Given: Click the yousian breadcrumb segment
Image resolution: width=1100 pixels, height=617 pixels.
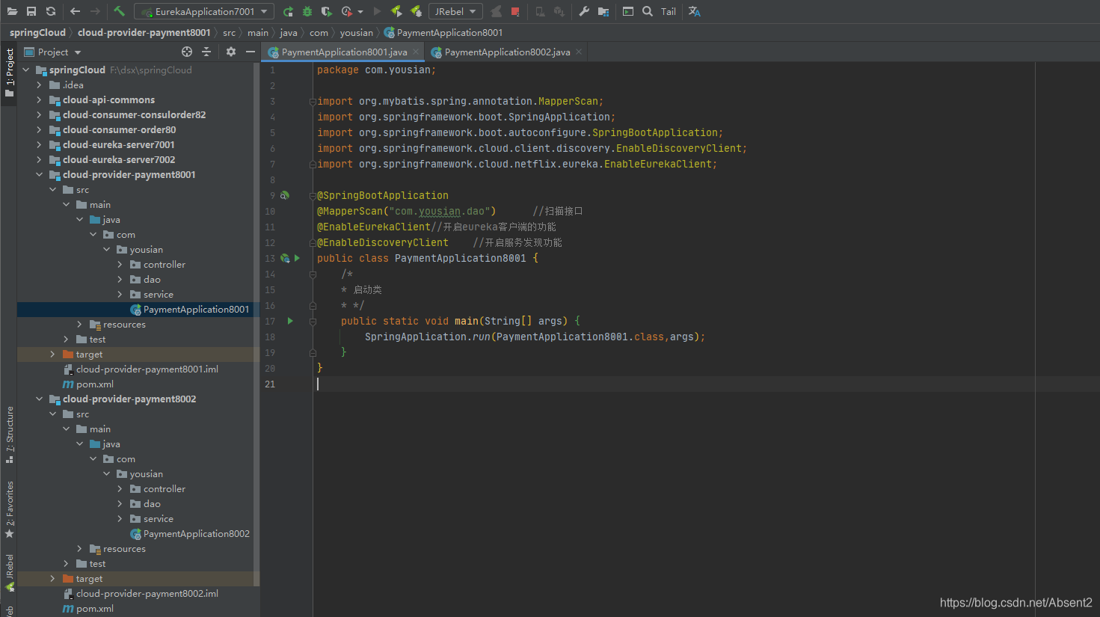Looking at the screenshot, I should tap(357, 32).
